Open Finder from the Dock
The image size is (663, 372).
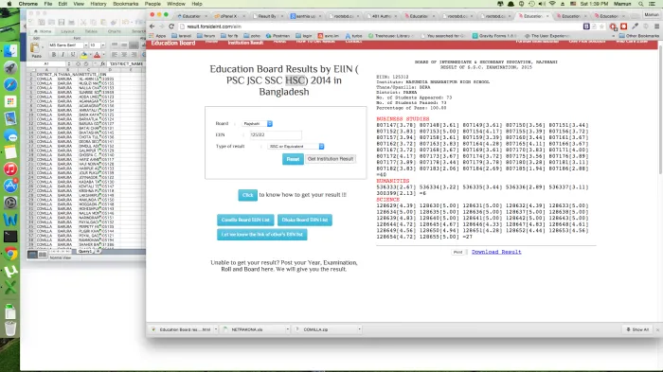[x=10, y=51]
